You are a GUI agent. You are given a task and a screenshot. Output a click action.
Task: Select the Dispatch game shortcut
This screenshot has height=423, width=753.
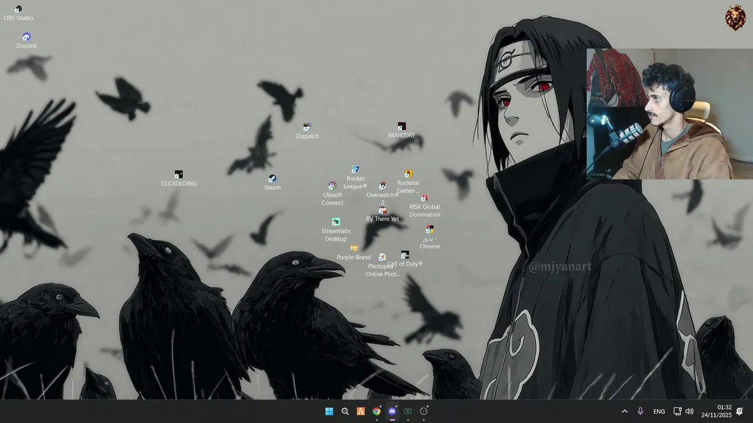[x=307, y=131]
